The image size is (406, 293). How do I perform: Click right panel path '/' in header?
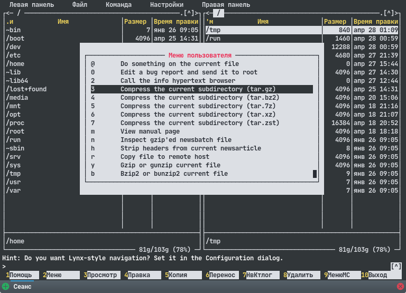coord(219,13)
